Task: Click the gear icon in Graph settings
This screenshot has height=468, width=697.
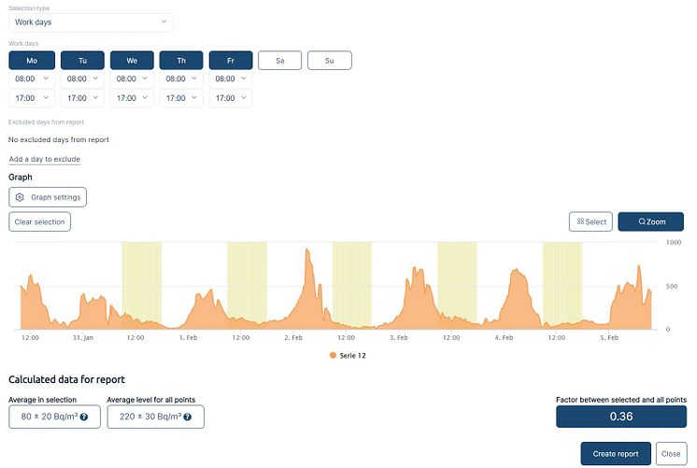Action: [x=20, y=197]
